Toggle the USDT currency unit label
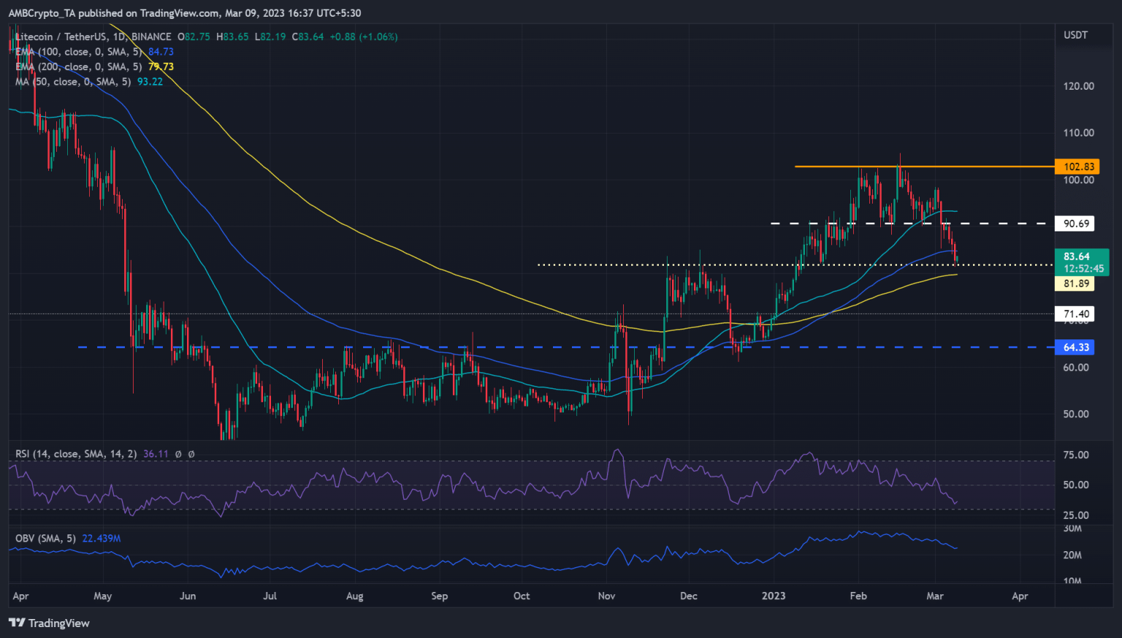Screen dimensions: 1122x638 [x=1075, y=34]
